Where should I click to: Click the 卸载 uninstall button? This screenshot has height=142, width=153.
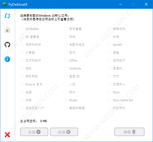coord(129,132)
